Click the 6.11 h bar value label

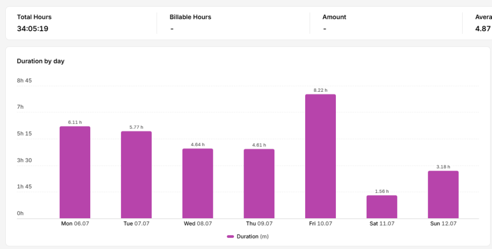point(75,122)
